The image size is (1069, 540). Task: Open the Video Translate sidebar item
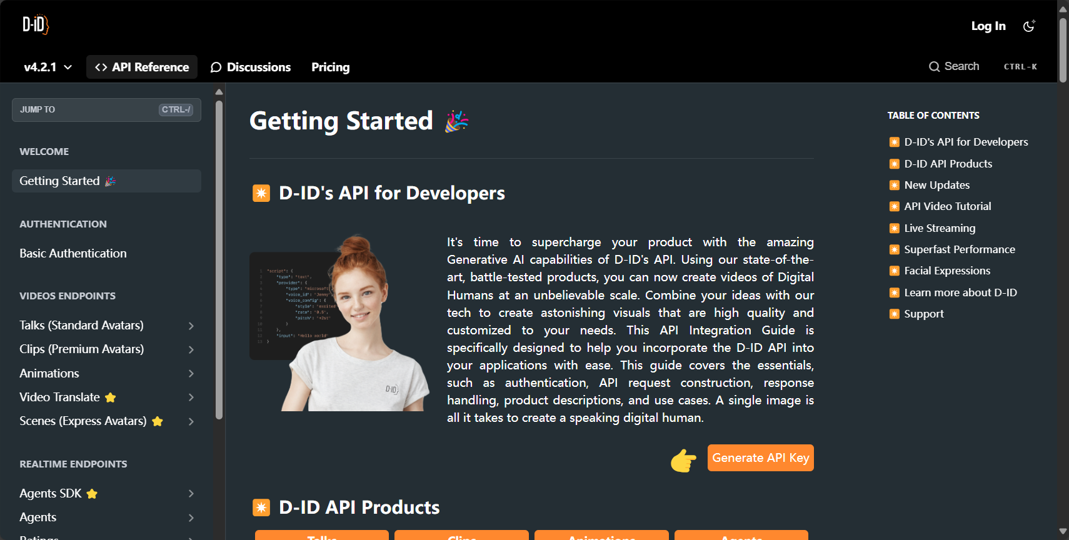click(59, 397)
